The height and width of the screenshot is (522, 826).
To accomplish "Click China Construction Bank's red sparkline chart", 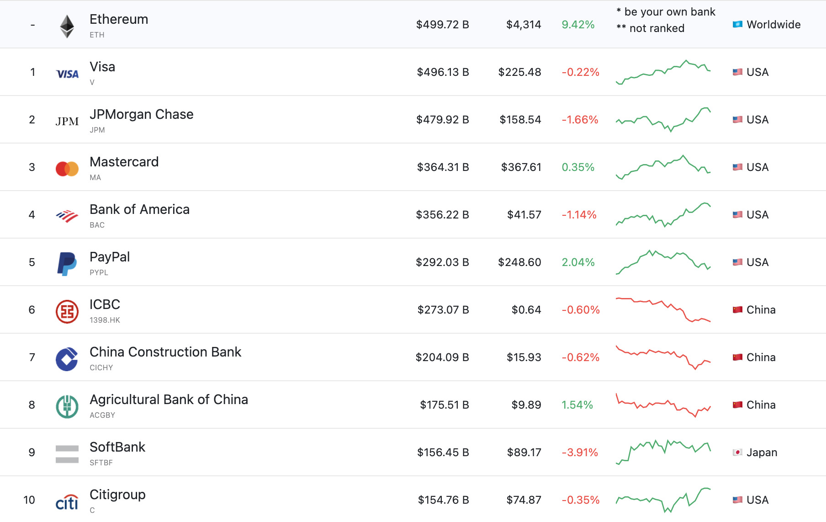I will click(663, 357).
